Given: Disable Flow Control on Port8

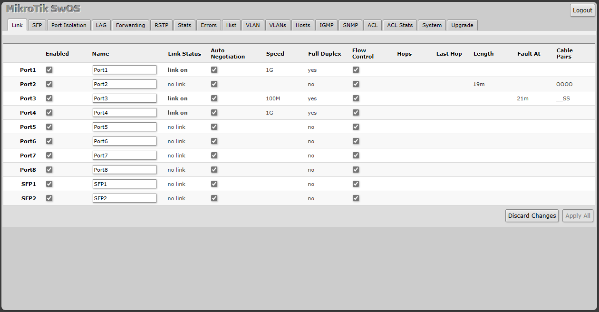Looking at the screenshot, I should coord(356,170).
